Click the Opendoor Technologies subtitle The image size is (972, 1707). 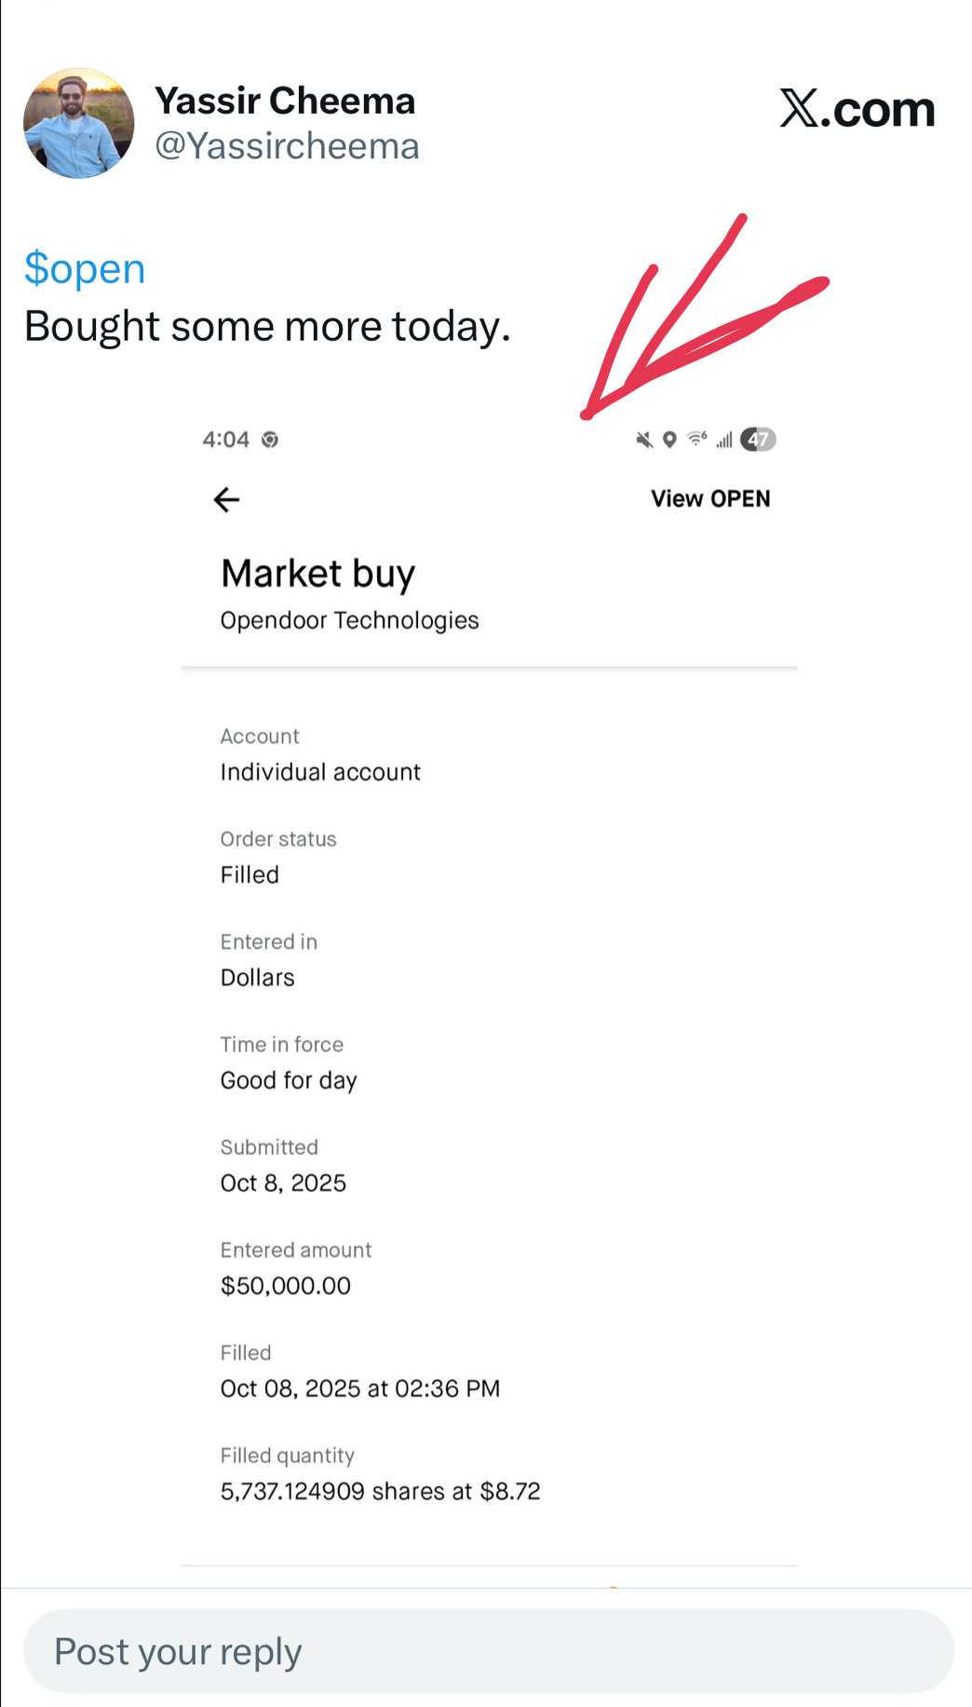(349, 620)
